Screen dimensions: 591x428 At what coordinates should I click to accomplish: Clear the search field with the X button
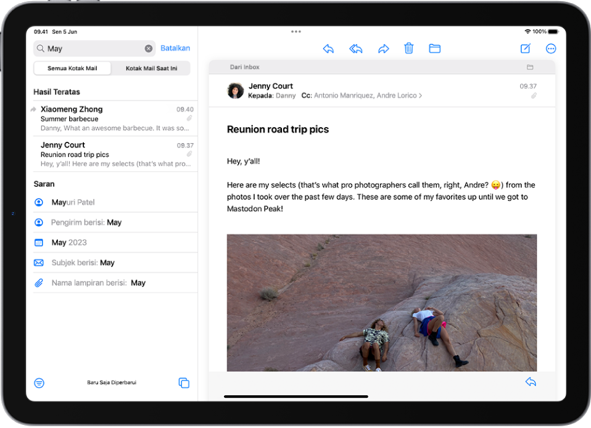pyautogui.click(x=149, y=47)
